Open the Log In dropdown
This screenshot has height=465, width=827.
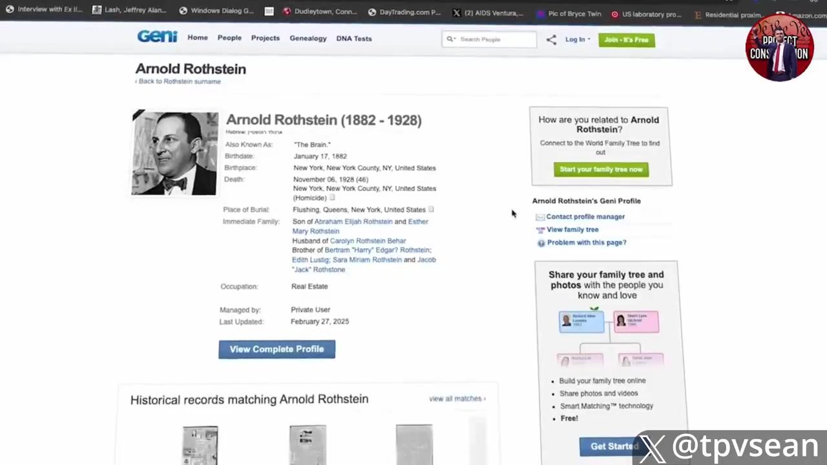577,39
